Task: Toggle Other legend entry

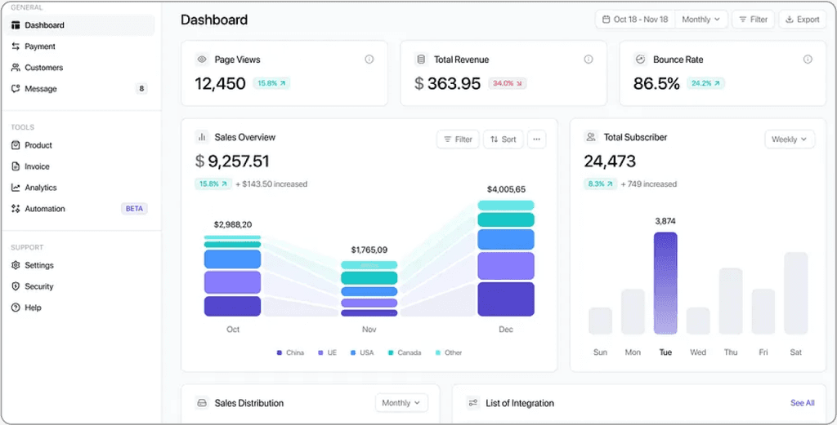Action: pyautogui.click(x=449, y=352)
